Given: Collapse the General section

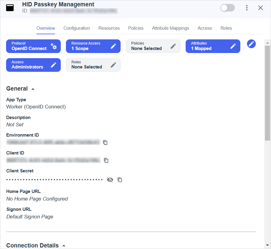Looking at the screenshot, I should click(33, 89).
